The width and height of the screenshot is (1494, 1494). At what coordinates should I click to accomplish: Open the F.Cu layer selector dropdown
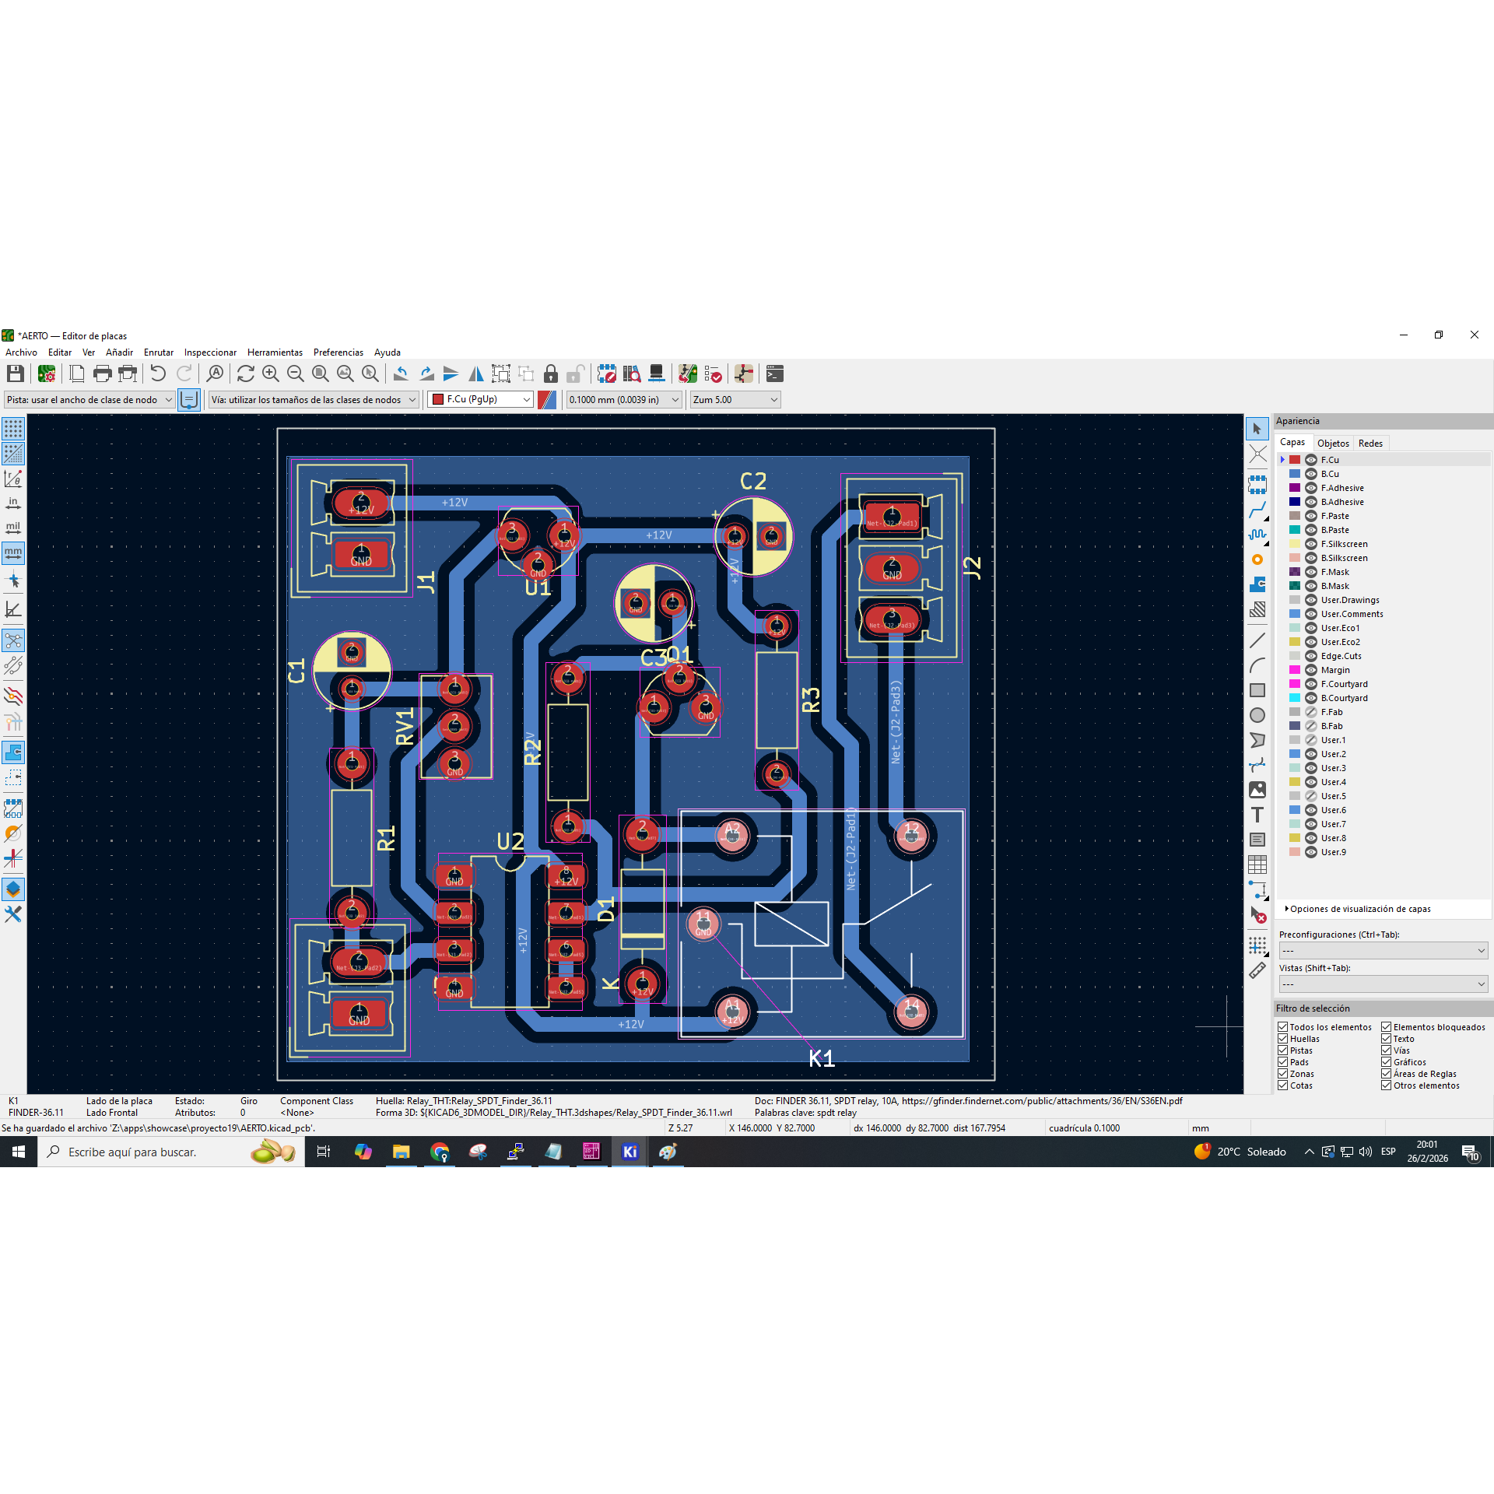481,399
